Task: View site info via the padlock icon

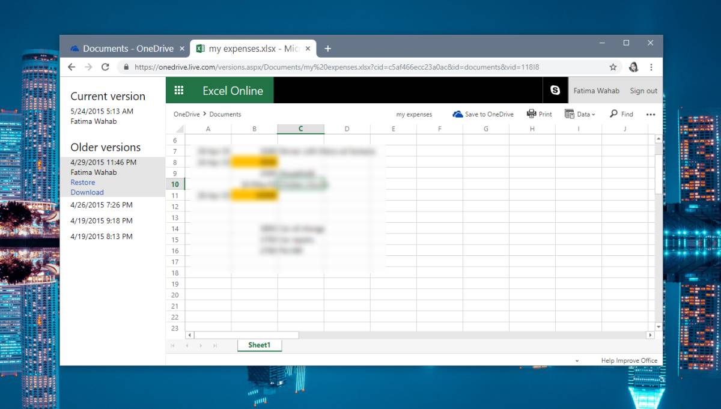Action: click(126, 67)
